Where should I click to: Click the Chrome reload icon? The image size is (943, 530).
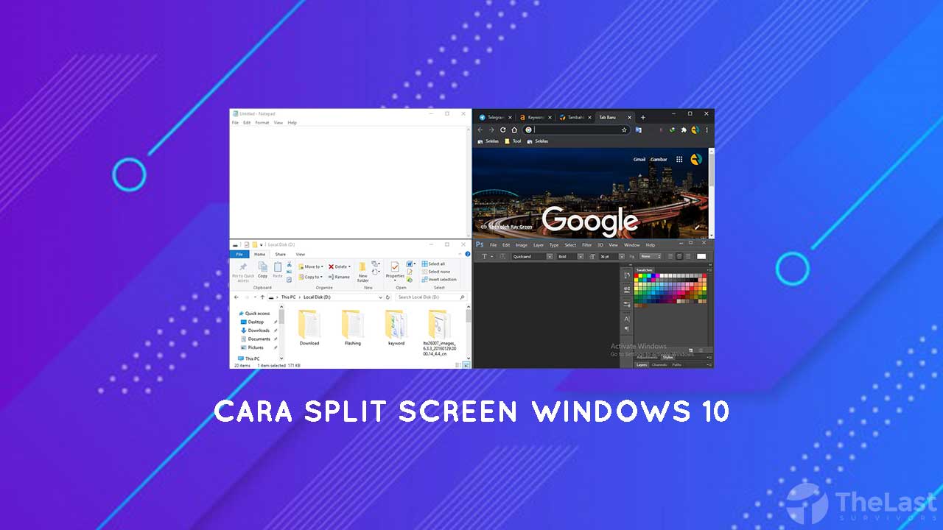point(503,130)
